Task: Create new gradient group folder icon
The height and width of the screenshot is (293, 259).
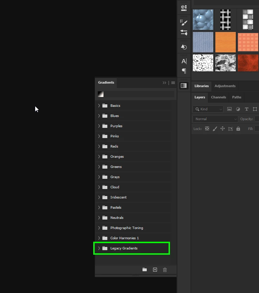Action: click(x=145, y=269)
